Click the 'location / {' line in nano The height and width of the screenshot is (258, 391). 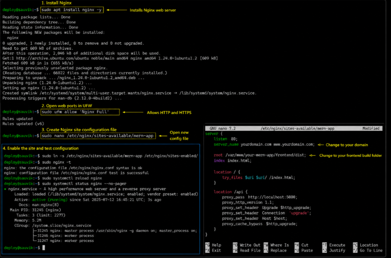[227, 172]
